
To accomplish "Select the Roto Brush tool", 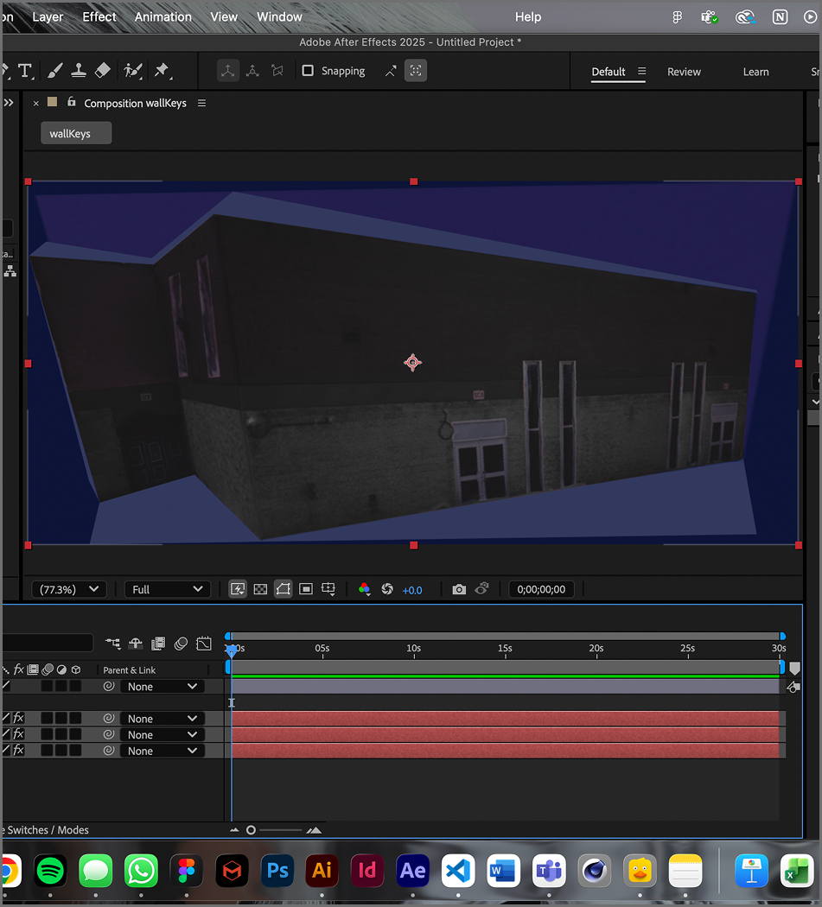I will click(x=131, y=70).
